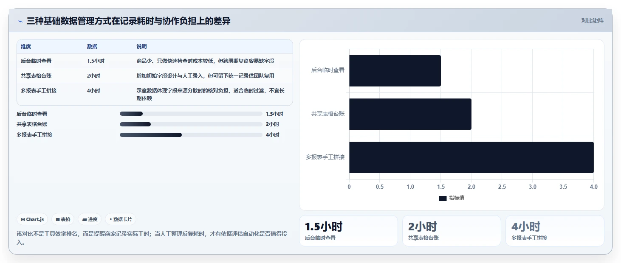Click the 多报表手工拼接 table row cell
The width and height of the screenshot is (621, 263).
(39, 91)
